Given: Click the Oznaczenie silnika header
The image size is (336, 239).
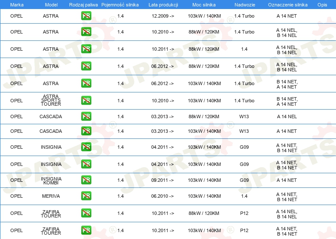Looking at the screenshot, I should pos(287,4).
